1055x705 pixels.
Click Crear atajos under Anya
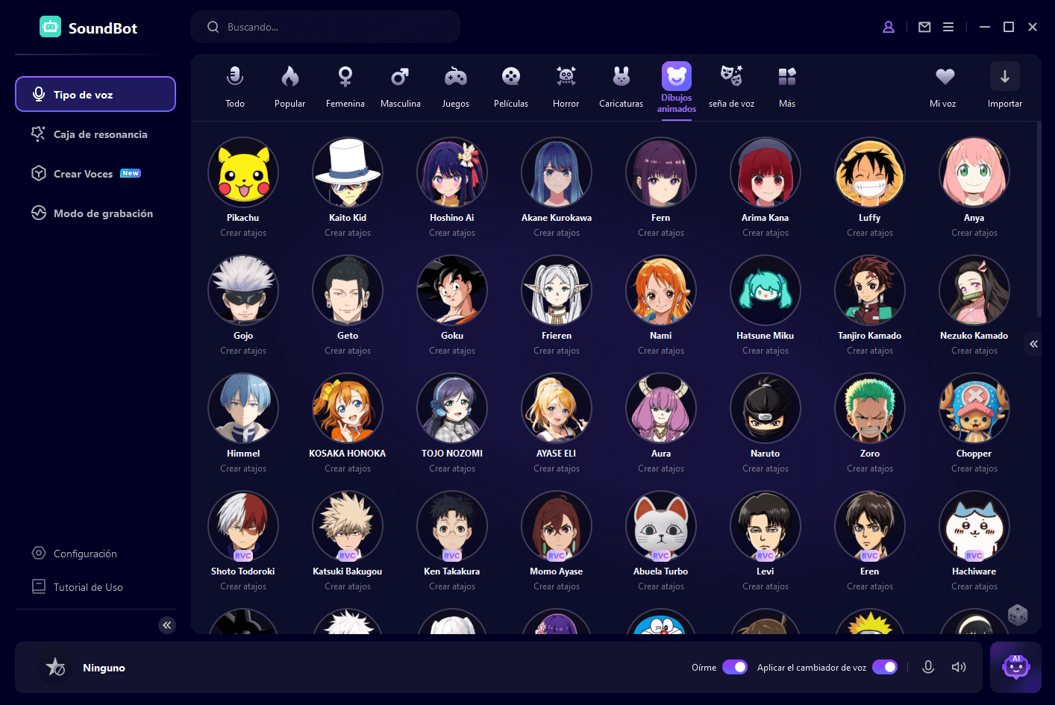(974, 233)
